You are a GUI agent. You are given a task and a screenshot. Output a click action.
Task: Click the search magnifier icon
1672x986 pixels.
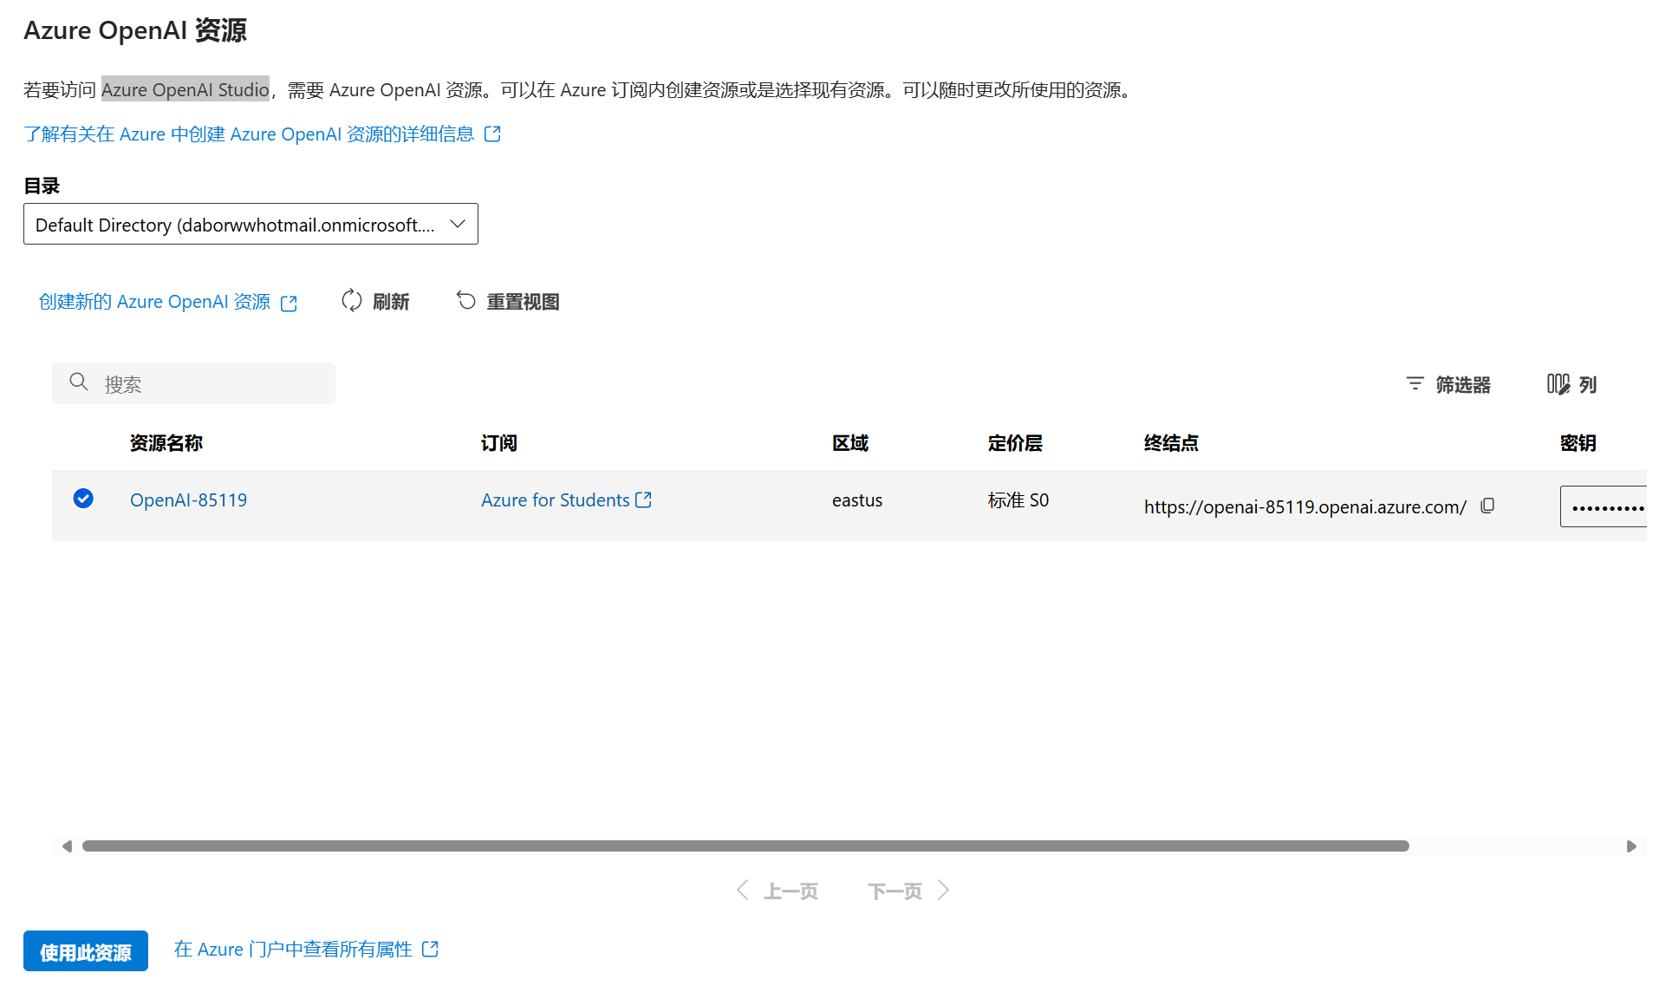point(79,382)
